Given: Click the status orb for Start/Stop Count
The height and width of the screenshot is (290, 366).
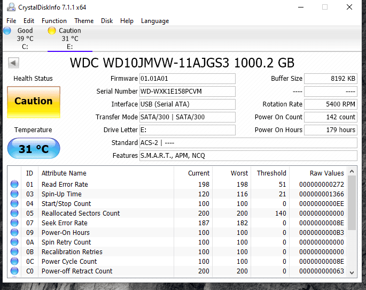Looking at the screenshot, I should [x=14, y=203].
